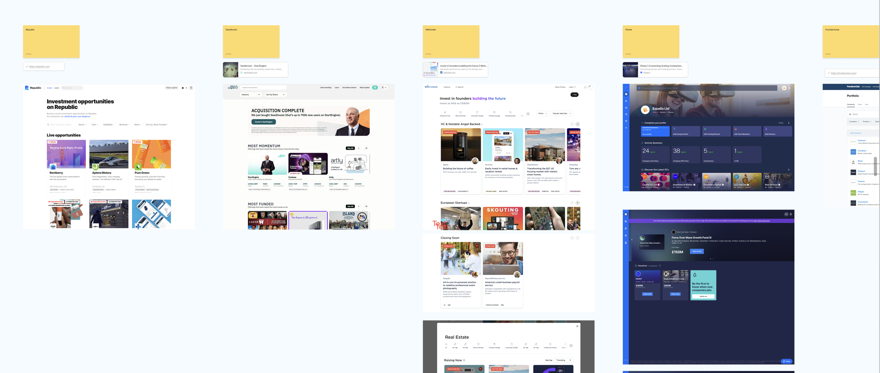Open the https://republic.com link card
Screen dimensions: 880x373
[44, 66]
